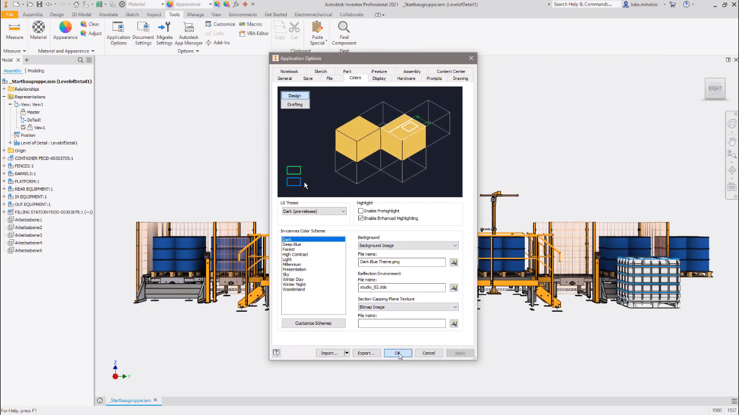
Task: Open the Sketch options tab
Action: click(321, 71)
